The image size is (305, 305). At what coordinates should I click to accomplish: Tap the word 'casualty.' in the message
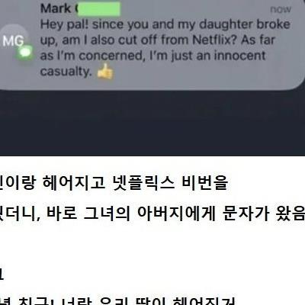(66, 71)
